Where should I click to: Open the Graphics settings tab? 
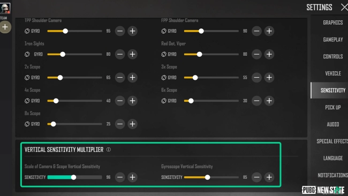332,22
